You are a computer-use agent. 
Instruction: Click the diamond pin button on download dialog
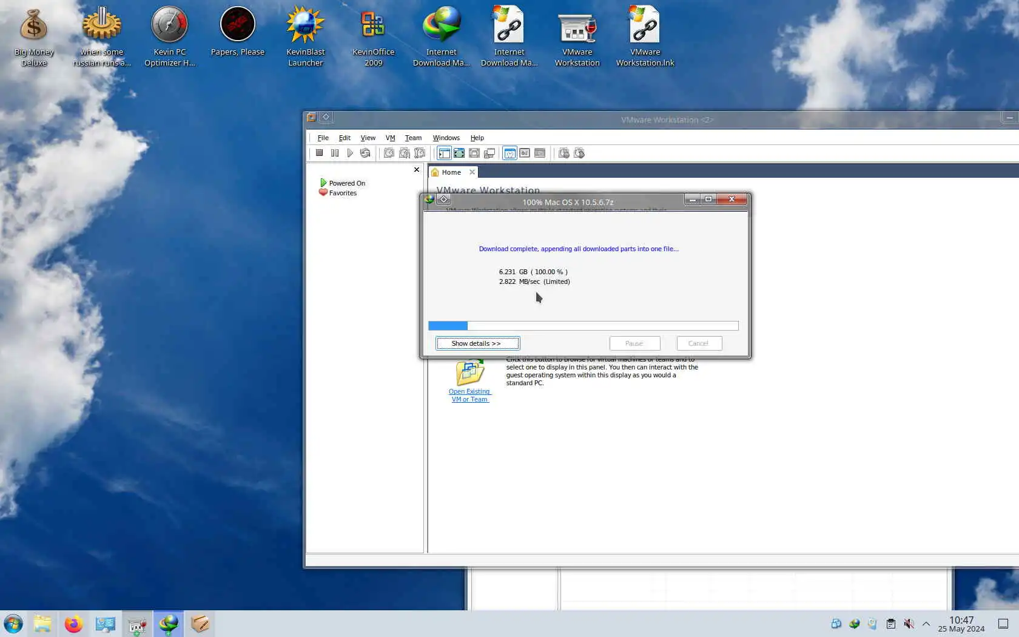point(444,200)
